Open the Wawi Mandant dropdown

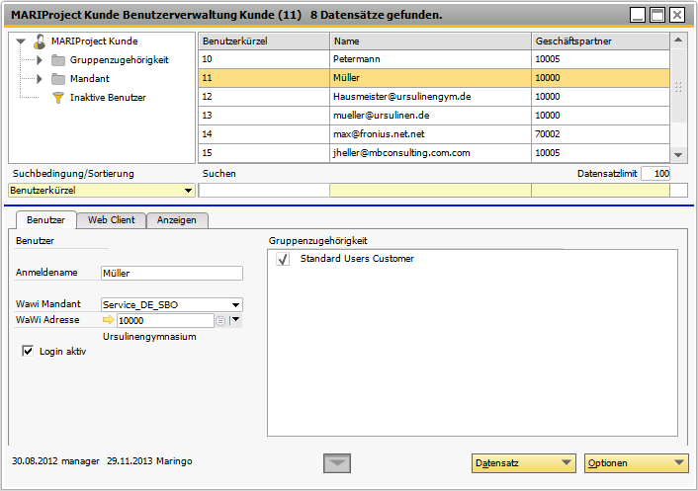pos(236,304)
